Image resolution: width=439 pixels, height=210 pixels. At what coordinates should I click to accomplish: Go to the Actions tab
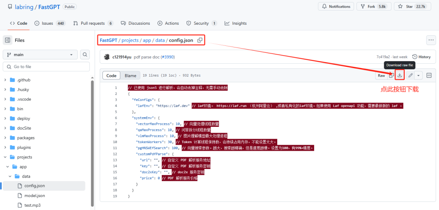(x=168, y=23)
